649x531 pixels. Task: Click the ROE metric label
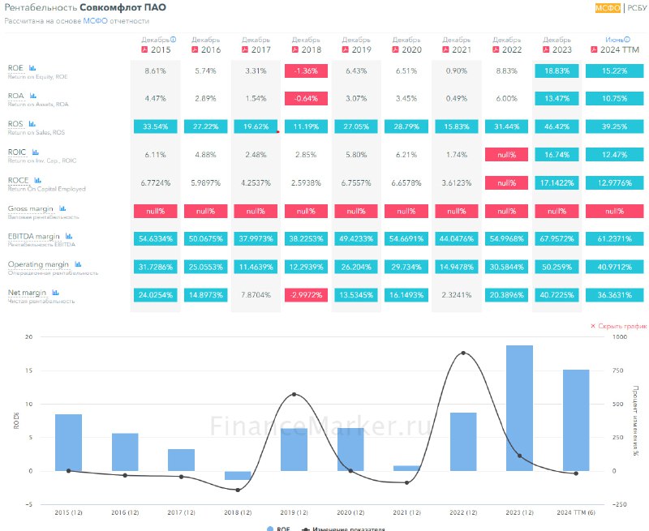pyautogui.click(x=15, y=68)
